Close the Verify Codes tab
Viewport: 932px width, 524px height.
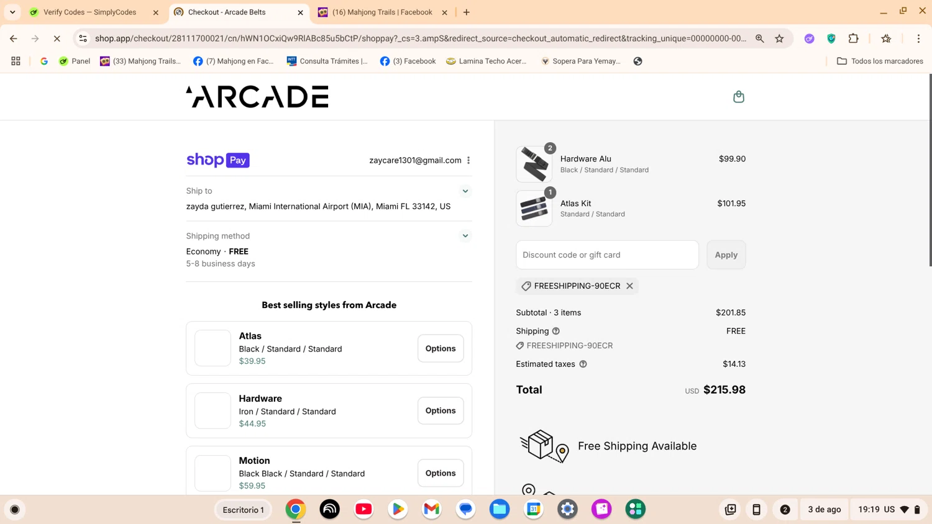pos(156,12)
